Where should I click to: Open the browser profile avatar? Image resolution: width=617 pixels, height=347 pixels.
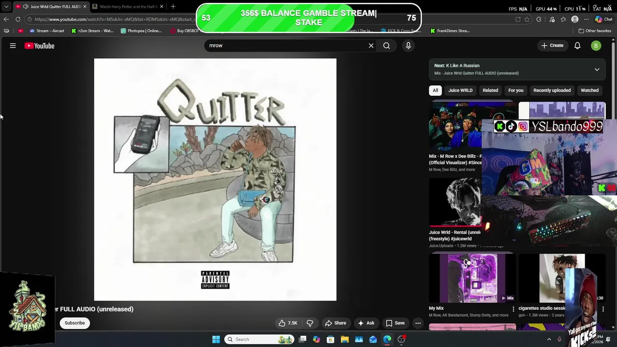tap(575, 19)
